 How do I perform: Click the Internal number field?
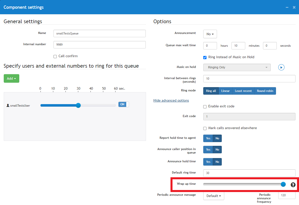tap(99, 45)
